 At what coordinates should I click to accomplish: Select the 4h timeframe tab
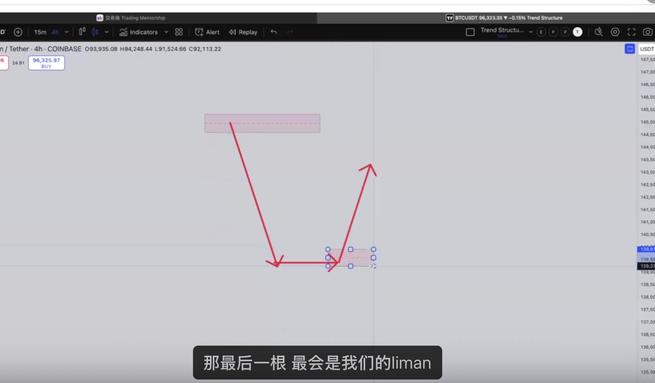tap(55, 32)
